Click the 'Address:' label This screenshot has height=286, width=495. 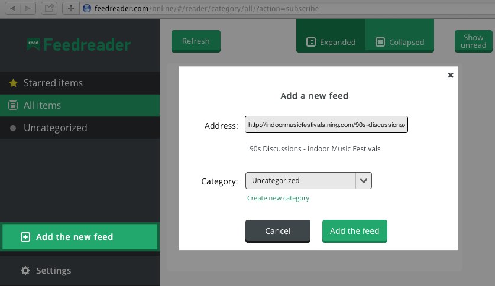pos(221,126)
